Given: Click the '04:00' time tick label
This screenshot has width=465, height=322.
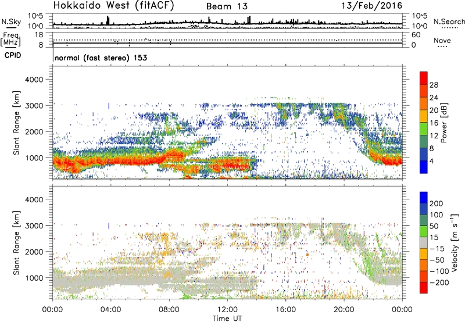Looking at the screenshot, I should (110, 310).
